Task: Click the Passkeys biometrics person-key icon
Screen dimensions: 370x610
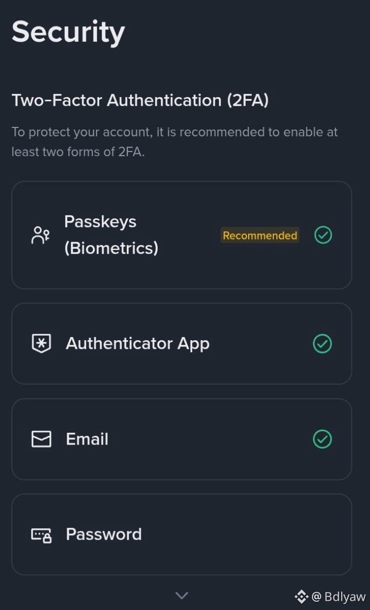Action: pos(41,235)
